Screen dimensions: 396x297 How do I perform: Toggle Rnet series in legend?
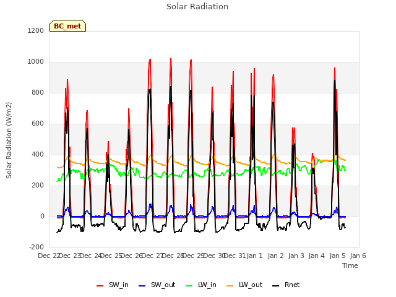[x=286, y=285]
